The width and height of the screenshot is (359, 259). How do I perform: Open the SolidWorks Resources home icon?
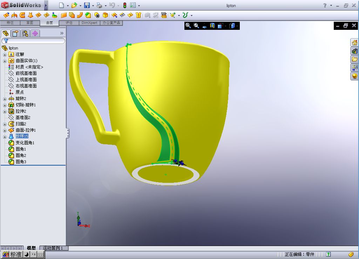click(x=354, y=42)
